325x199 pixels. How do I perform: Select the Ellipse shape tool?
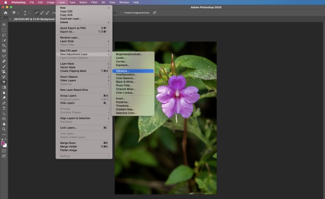pos(4,119)
